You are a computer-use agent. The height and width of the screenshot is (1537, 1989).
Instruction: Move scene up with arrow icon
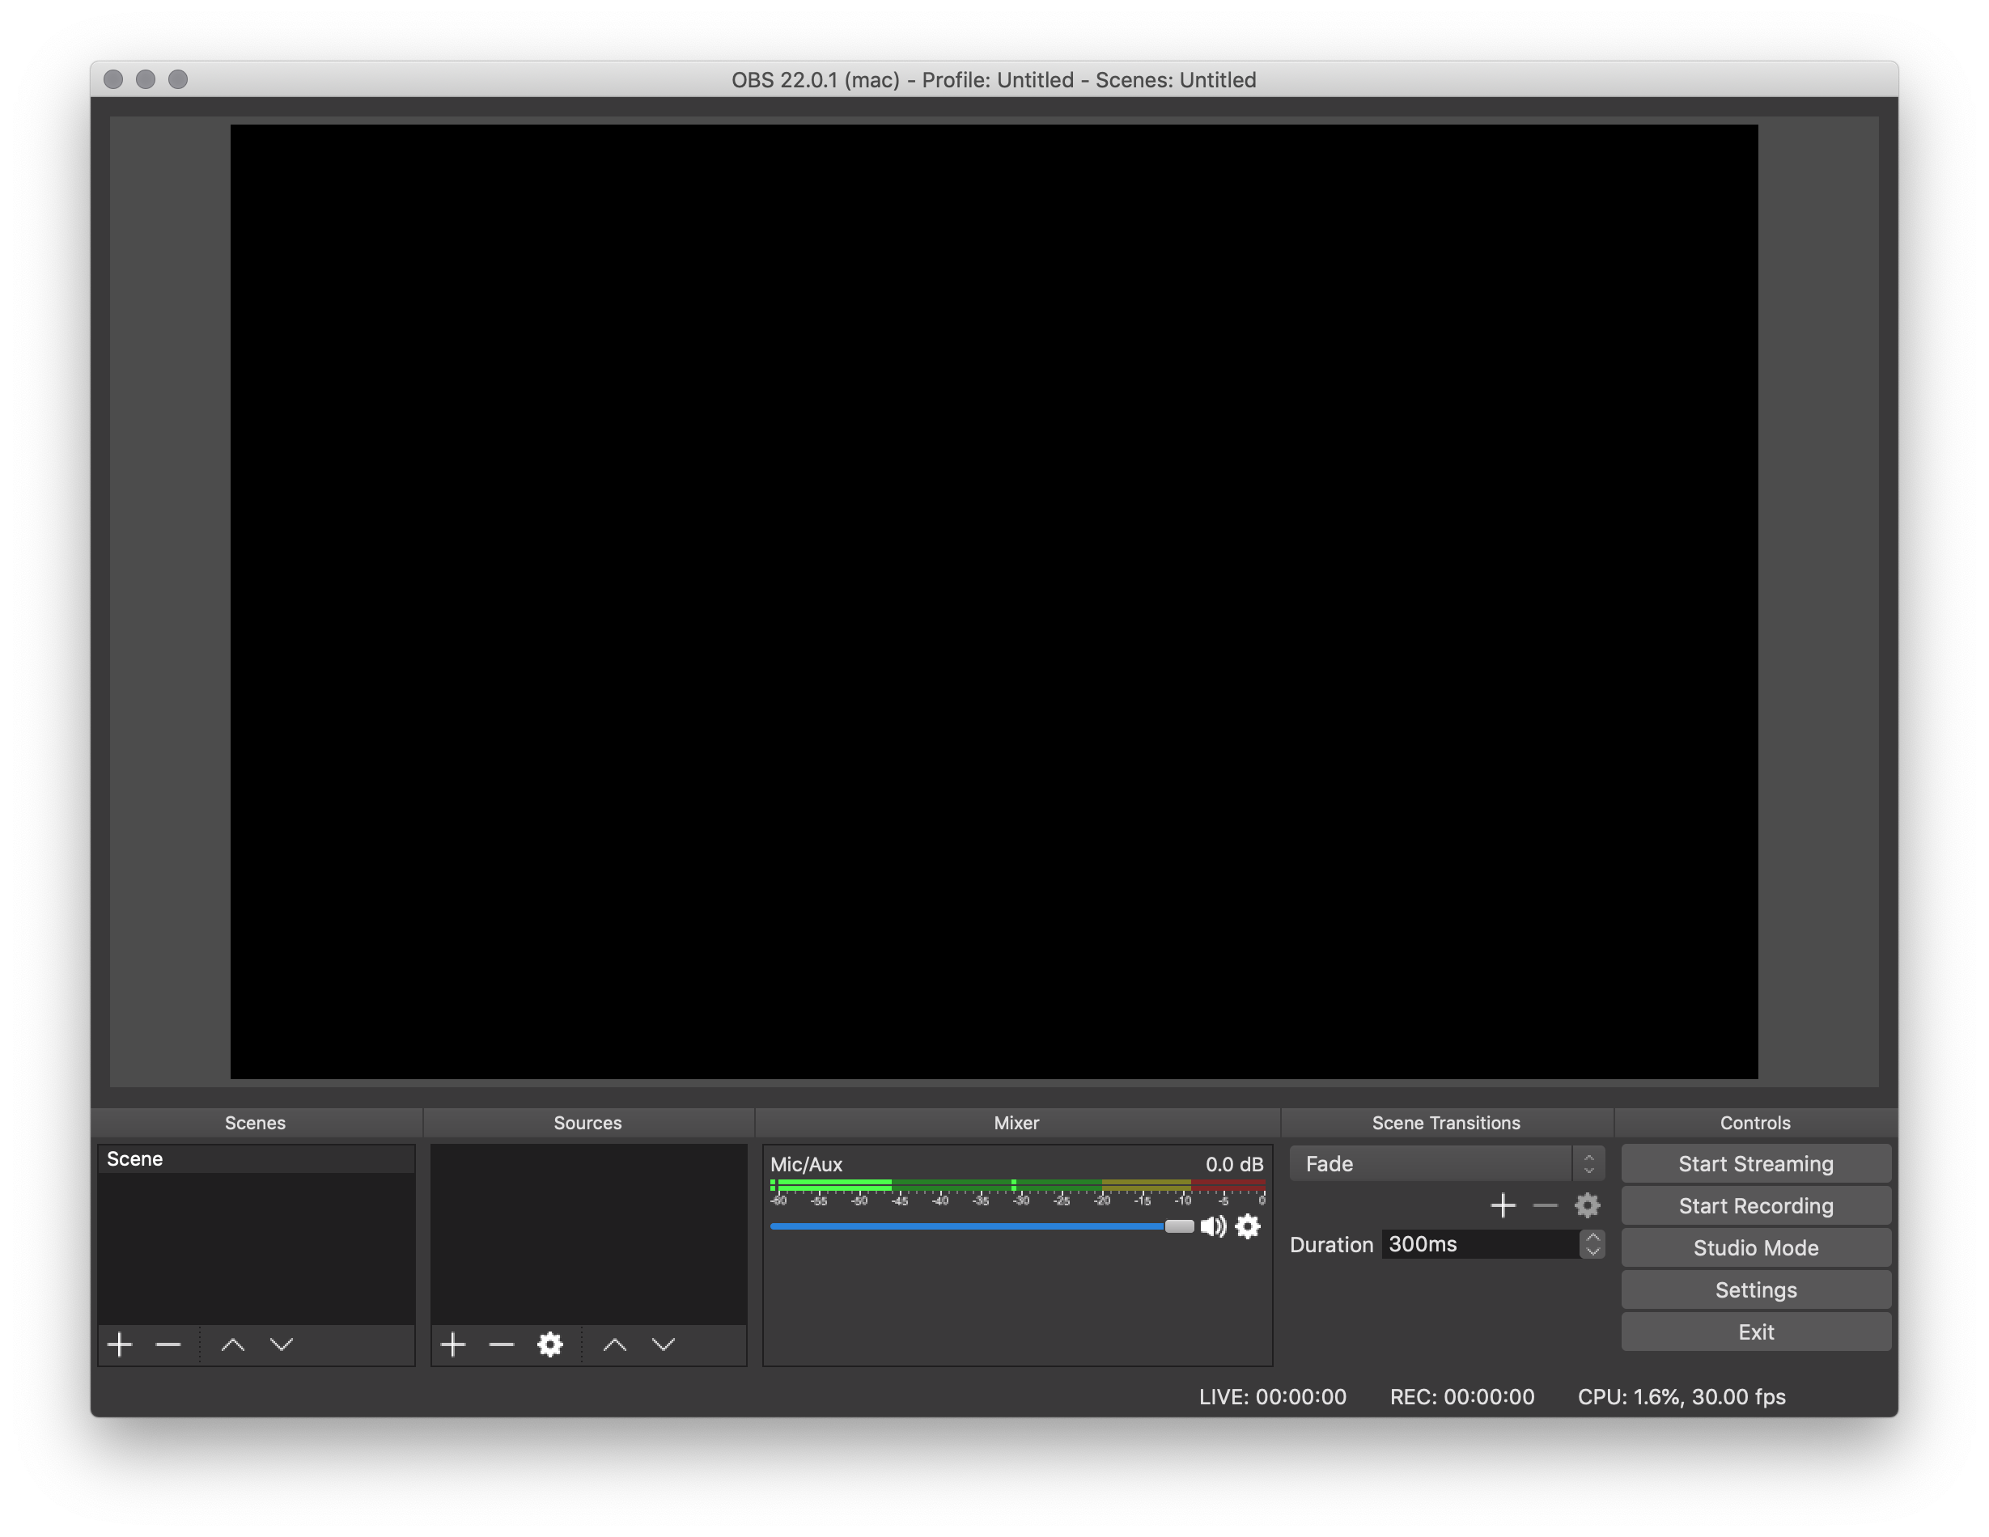tap(233, 1344)
